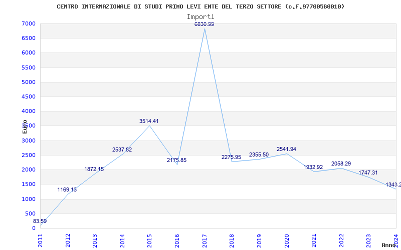The image size is (401, 250).
Task: Select the y-axis value 4500
Action: point(29,96)
